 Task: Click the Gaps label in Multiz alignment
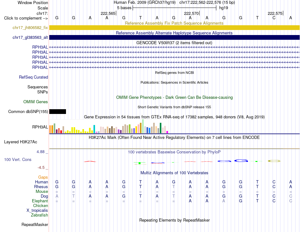tap(43, 177)
